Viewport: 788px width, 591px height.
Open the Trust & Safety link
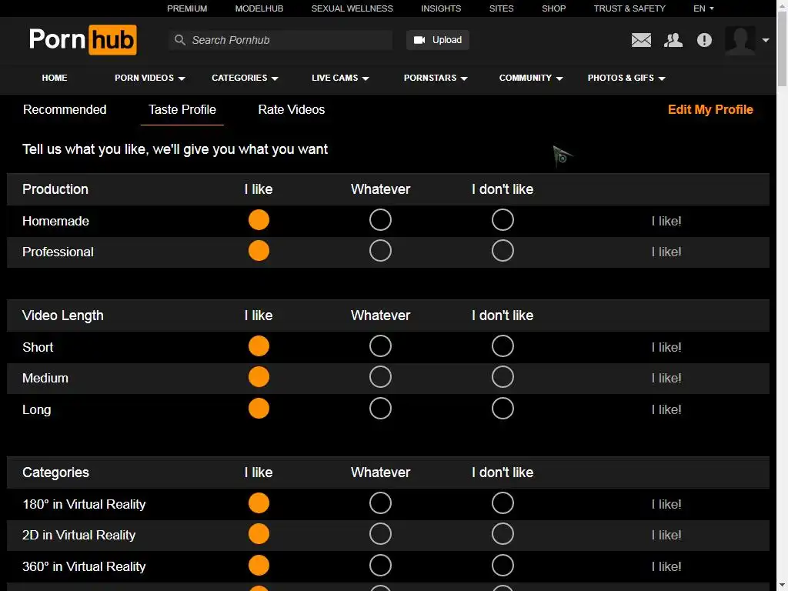tap(629, 8)
